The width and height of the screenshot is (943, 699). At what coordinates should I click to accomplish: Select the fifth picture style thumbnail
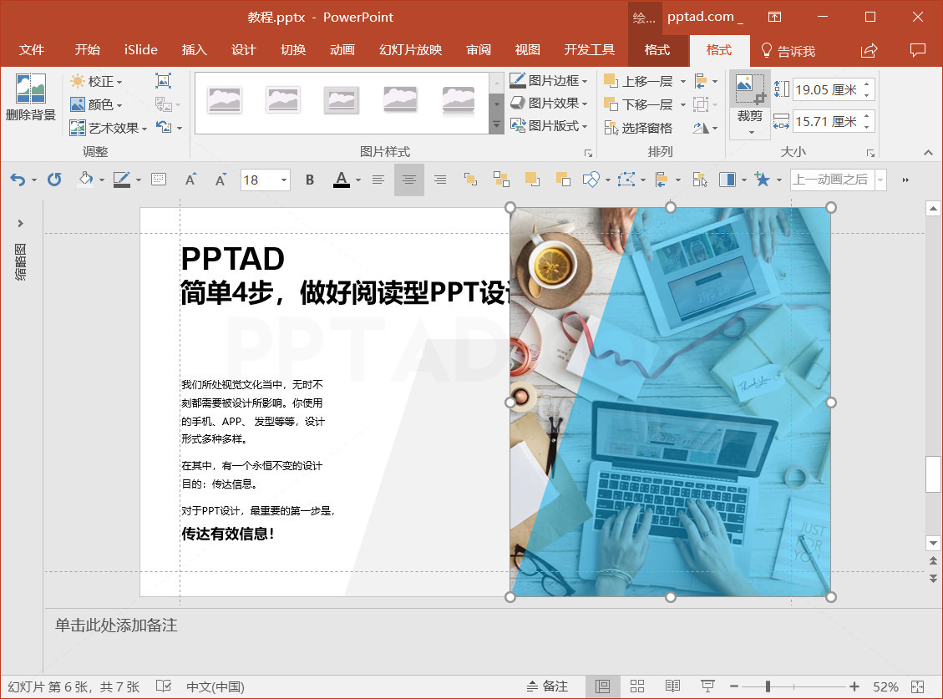point(459,100)
